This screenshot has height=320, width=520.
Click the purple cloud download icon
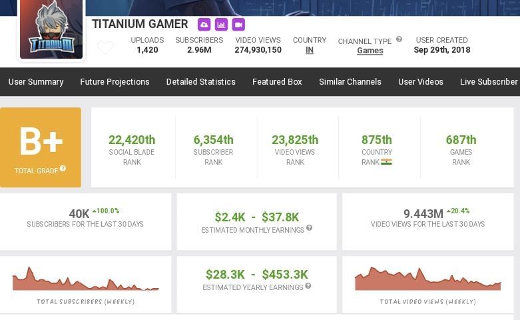coord(204,25)
